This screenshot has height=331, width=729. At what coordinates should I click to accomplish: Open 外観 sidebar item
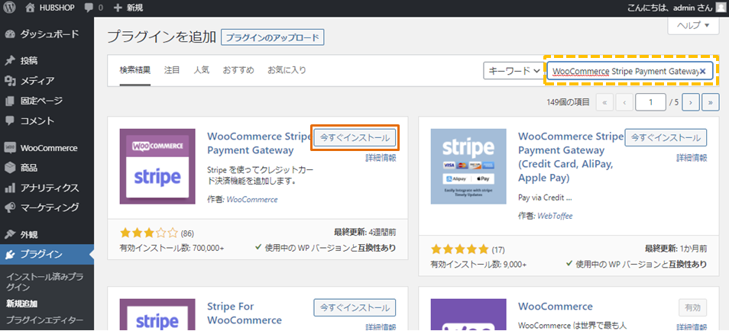(47, 234)
